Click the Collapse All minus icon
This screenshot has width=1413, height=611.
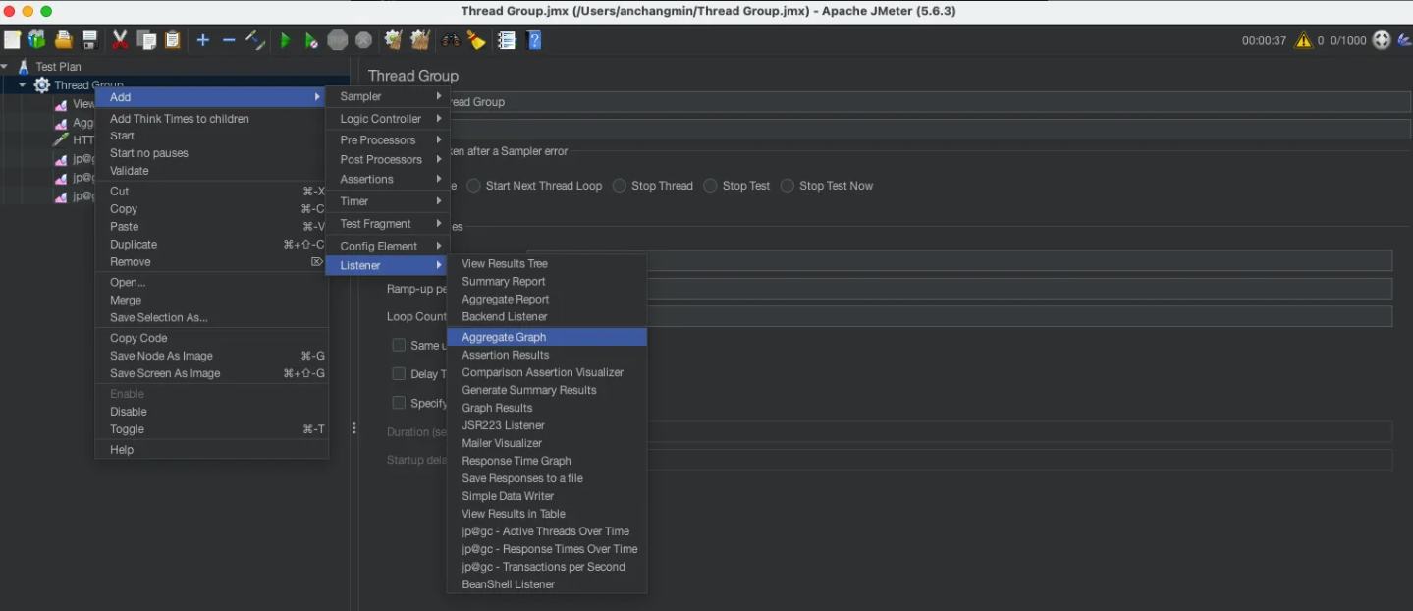pos(229,40)
